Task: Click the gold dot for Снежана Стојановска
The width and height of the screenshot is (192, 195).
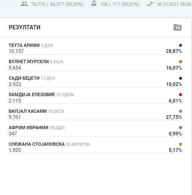Action: pos(181,144)
